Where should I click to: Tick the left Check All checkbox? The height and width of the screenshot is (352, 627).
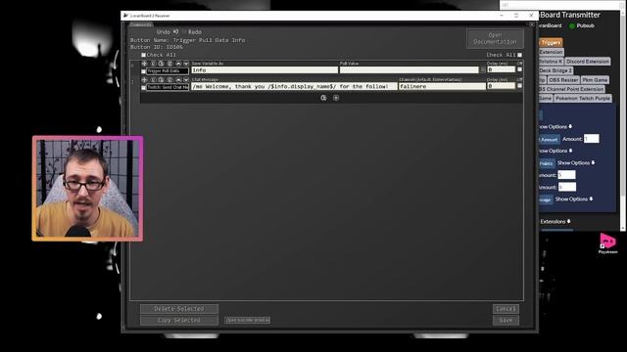[x=143, y=55]
